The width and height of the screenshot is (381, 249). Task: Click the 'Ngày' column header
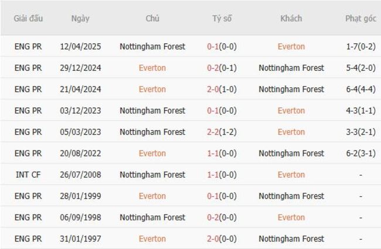(x=80, y=18)
